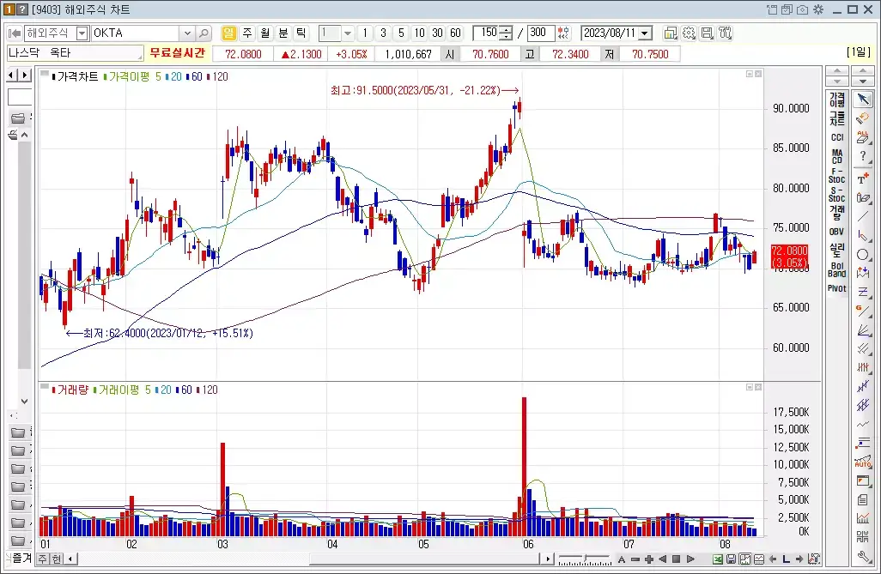Click the 현 button at bottom left

(x=56, y=559)
